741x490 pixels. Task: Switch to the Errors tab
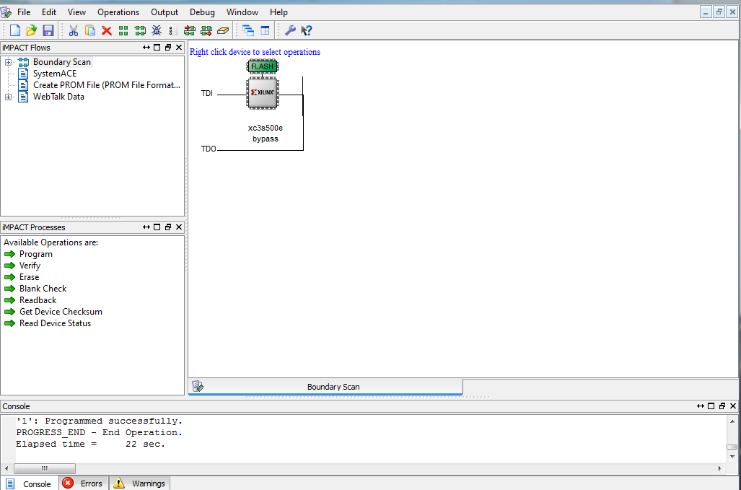tap(84, 484)
